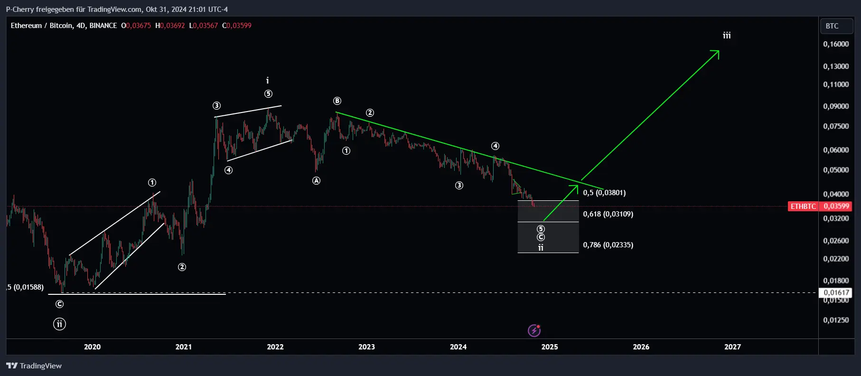This screenshot has height=376, width=861.
Task: Click the 0,16000 price axis level
Action: click(836, 44)
